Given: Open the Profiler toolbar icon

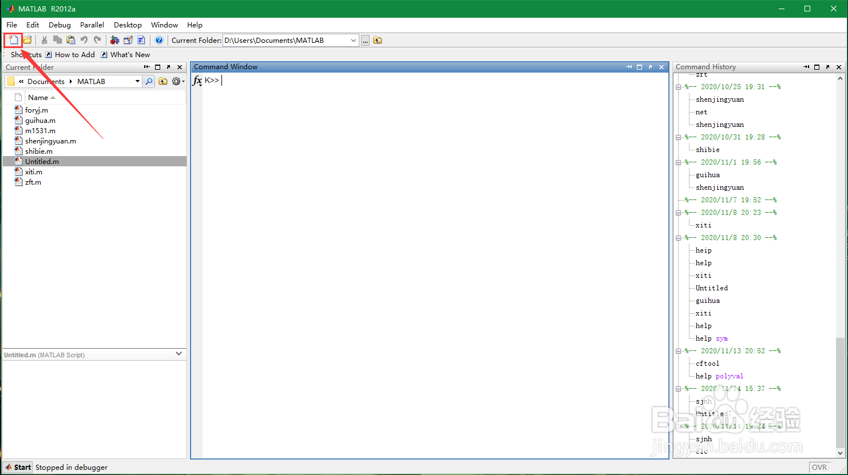Looking at the screenshot, I should coord(141,40).
